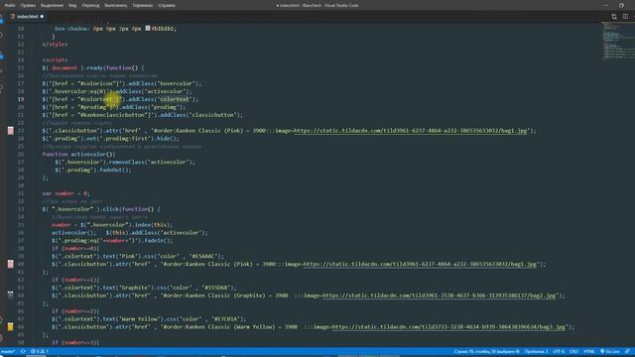Click the '#E5AAAC' color value on line 39
635x357 pixels.
click(203, 256)
